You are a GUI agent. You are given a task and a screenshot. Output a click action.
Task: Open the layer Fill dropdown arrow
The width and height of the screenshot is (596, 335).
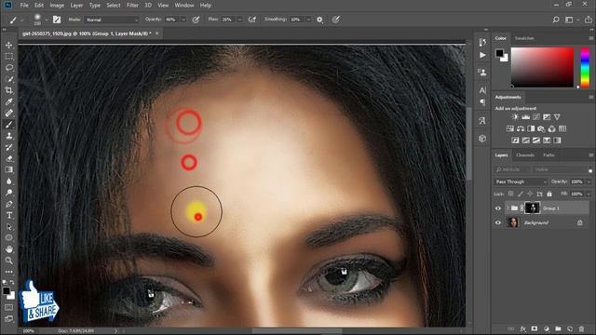(x=589, y=194)
